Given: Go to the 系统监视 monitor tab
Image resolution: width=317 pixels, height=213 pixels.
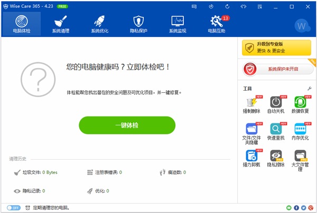Looking at the screenshot, I should pos(178,24).
